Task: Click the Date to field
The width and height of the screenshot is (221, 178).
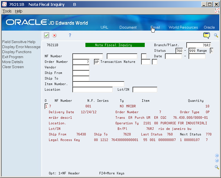Action: click(x=197, y=56)
